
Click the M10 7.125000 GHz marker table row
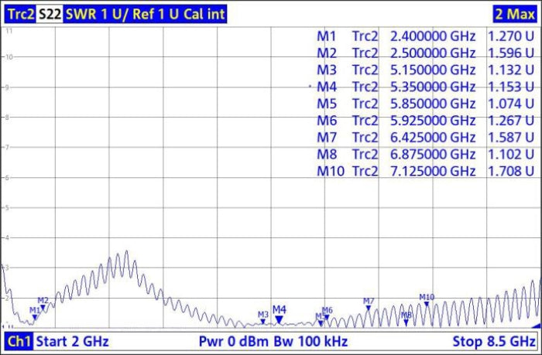425,171
